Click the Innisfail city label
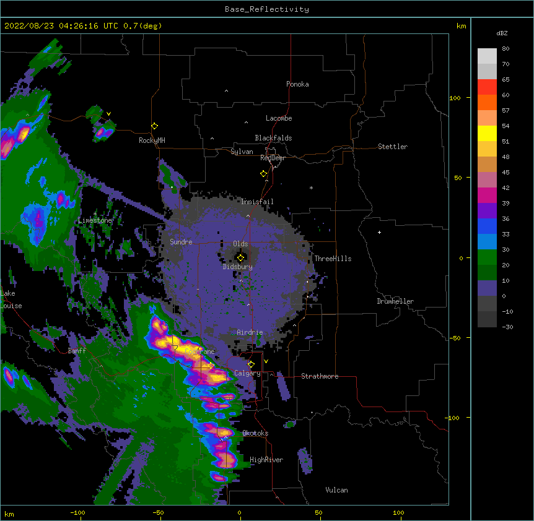 click(257, 202)
